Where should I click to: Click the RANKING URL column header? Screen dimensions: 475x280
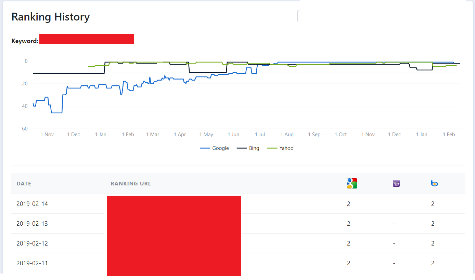[x=131, y=184]
